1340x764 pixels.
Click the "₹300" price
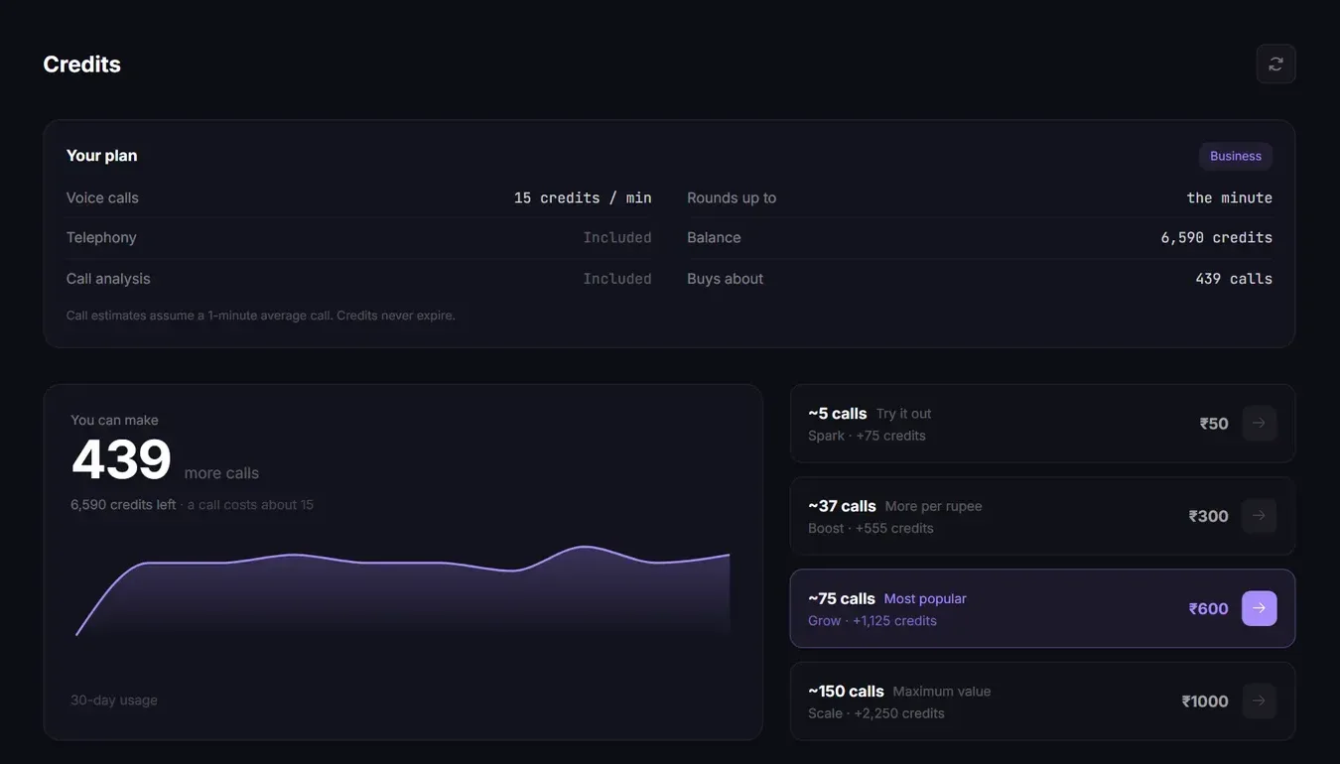[1209, 516]
